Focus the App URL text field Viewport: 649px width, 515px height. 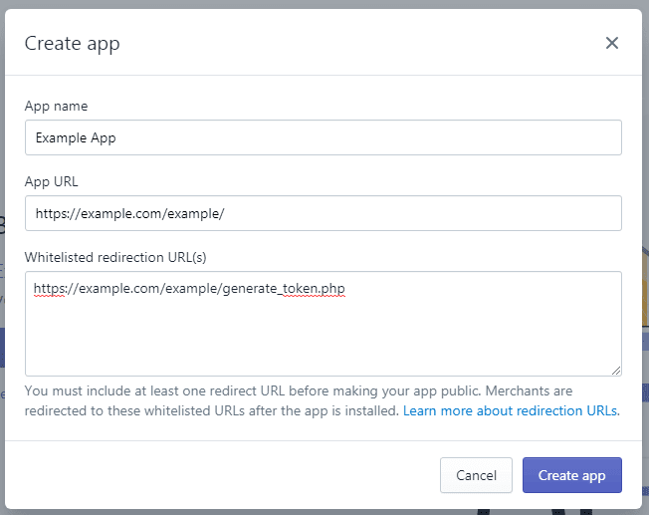(x=324, y=213)
